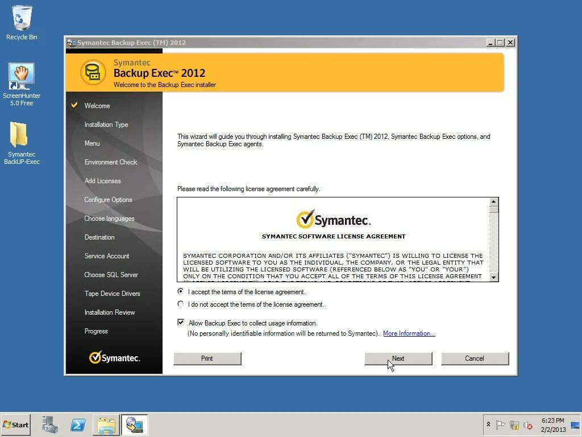Toggle Allow Backup Exec to collect usage information
The height and width of the screenshot is (437, 582).
coord(181,322)
